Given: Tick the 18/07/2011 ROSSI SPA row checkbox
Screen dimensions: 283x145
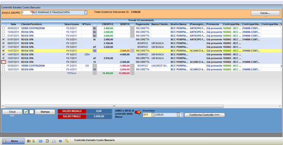Looking at the screenshot, I should pyautogui.click(x=4, y=70).
